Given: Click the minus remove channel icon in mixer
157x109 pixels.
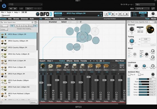Looking at the screenshot, I should click(x=94, y=61).
